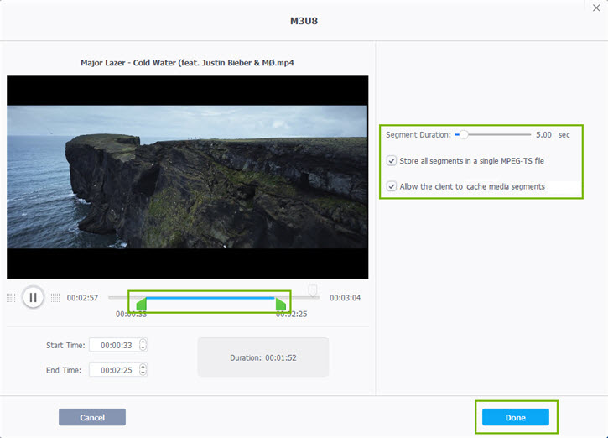608x438 pixels.
Task: Close the M3U8 dialog
Action: point(596,8)
